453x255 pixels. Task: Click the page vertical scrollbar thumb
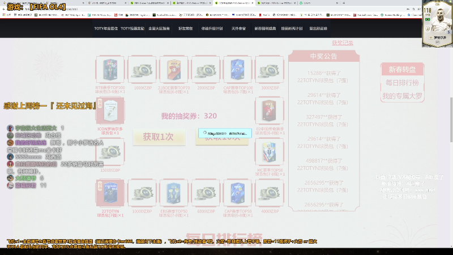point(451,120)
